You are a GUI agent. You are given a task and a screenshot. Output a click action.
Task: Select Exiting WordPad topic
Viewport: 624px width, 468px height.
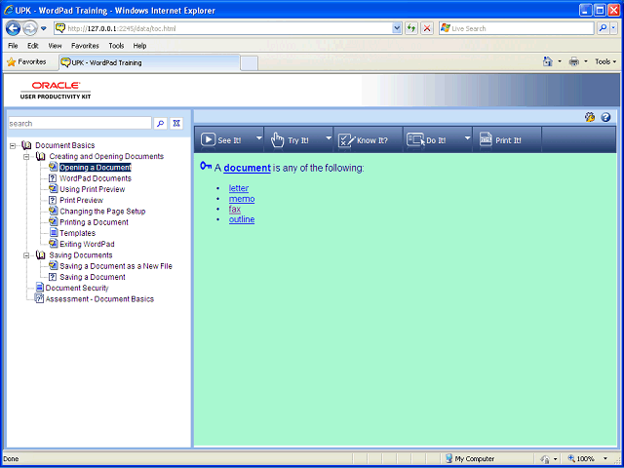[87, 245]
